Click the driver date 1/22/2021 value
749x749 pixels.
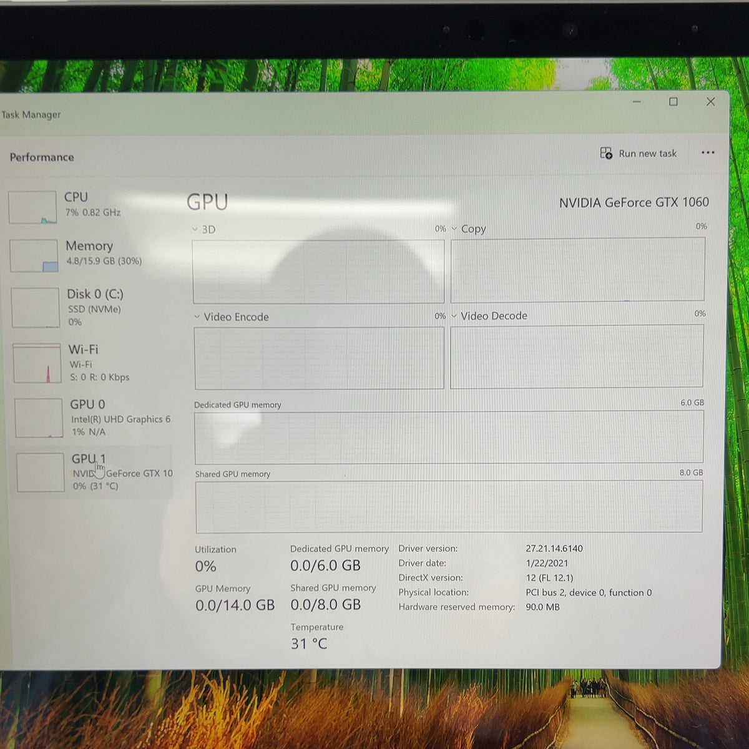click(x=547, y=563)
